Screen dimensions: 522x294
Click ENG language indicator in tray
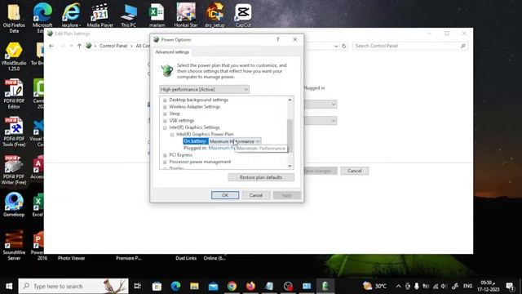point(467,286)
